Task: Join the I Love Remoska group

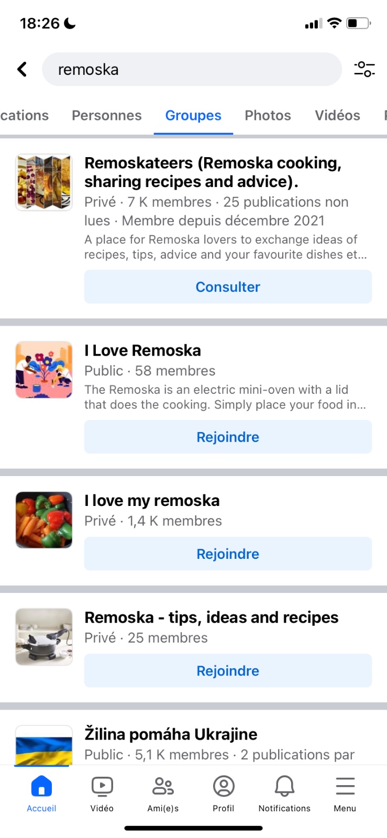Action: 228,437
